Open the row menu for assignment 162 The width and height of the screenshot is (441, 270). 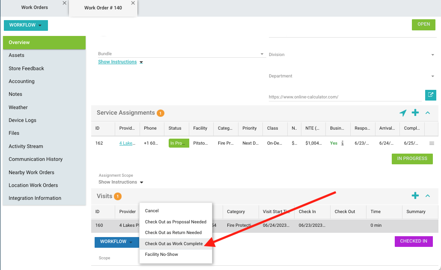click(x=431, y=143)
